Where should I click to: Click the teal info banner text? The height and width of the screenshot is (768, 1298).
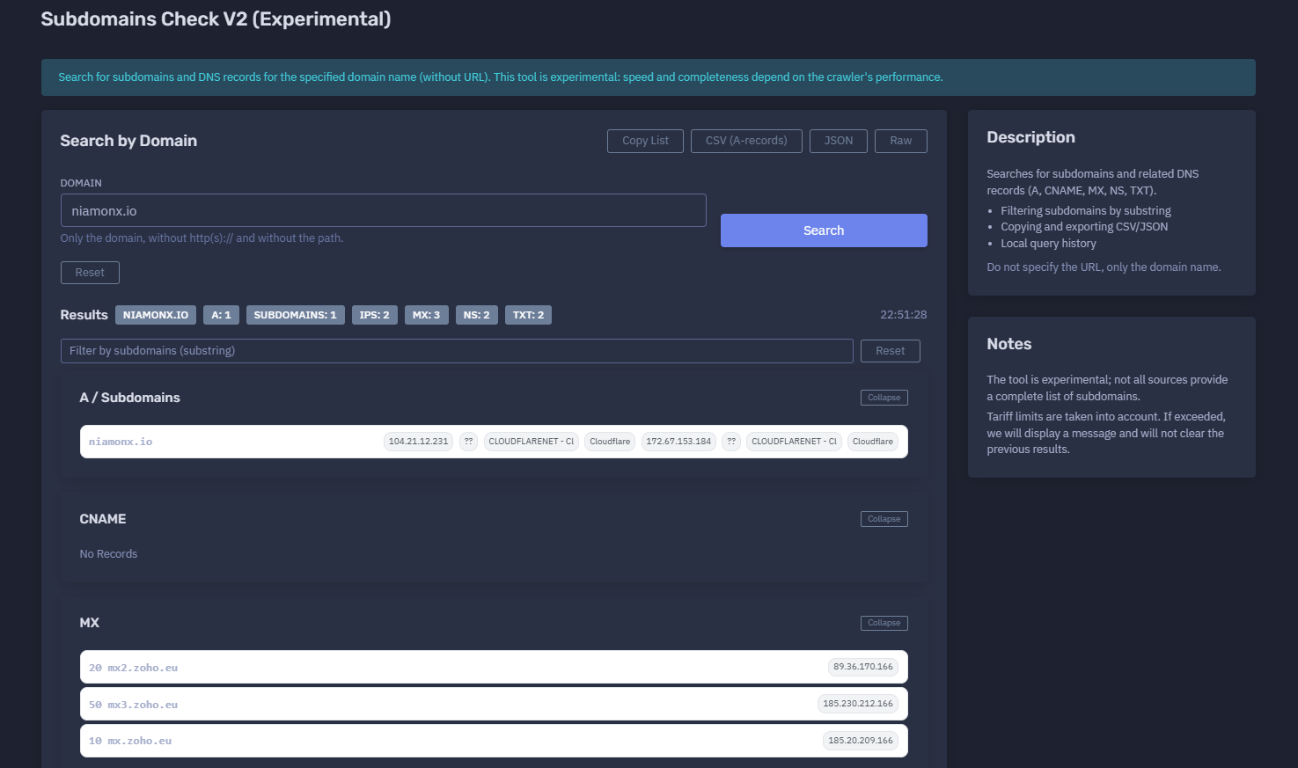[x=501, y=77]
